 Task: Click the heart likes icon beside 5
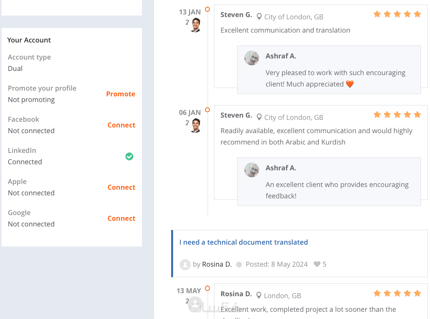point(317,264)
